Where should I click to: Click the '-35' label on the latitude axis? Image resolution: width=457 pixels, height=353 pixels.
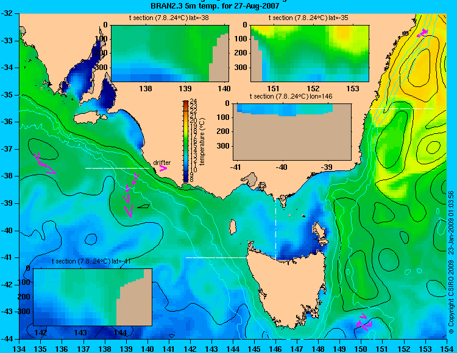coord(6,95)
